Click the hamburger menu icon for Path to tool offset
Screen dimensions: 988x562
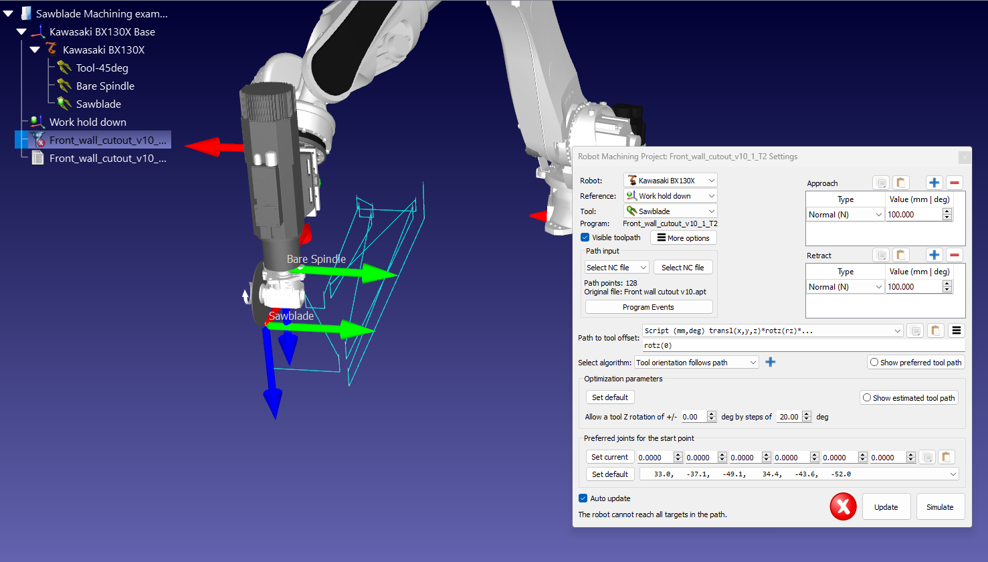[957, 331]
